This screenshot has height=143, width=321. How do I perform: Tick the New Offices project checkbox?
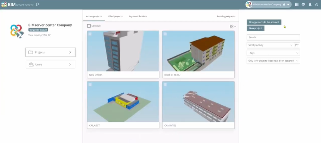tap(90, 34)
